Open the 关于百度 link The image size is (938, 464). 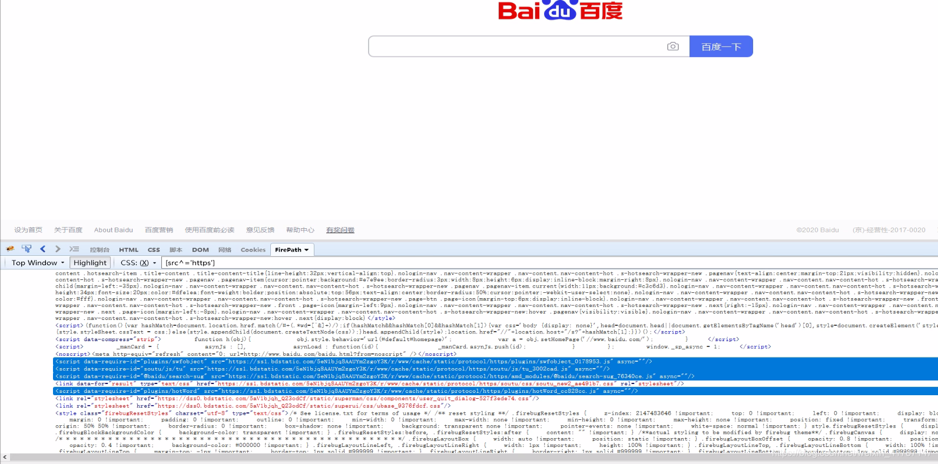point(68,230)
